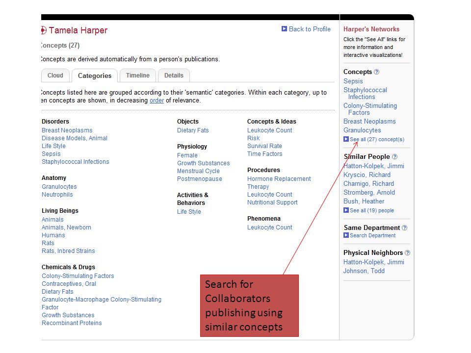Click the arrow icon beside Search Department
471x353 pixels.
coord(346,235)
